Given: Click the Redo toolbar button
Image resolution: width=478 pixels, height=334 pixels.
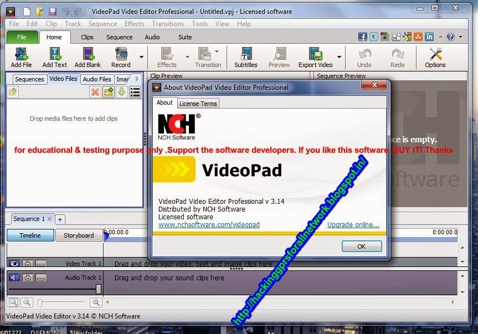Looking at the screenshot, I should click(x=398, y=57).
